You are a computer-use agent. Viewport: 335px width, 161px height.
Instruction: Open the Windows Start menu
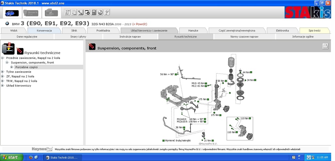tap(11, 157)
